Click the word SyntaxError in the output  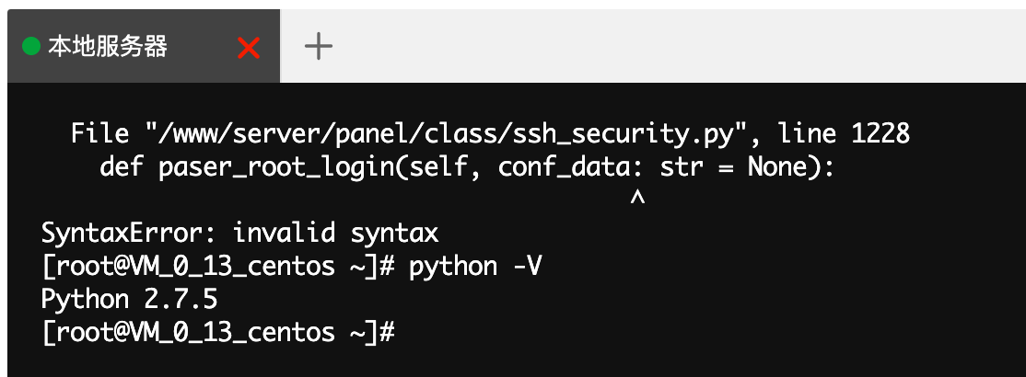pyautogui.click(x=123, y=233)
